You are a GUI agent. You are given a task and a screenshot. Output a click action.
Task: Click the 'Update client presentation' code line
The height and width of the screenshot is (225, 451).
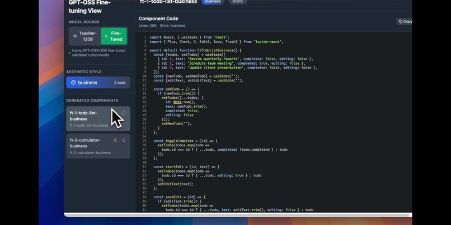pos(237,68)
